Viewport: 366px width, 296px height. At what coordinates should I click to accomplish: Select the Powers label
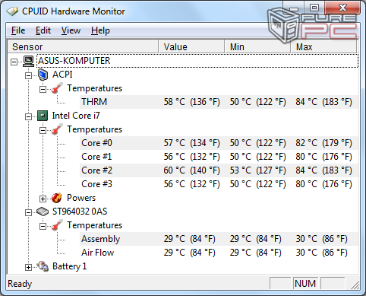[x=81, y=198]
